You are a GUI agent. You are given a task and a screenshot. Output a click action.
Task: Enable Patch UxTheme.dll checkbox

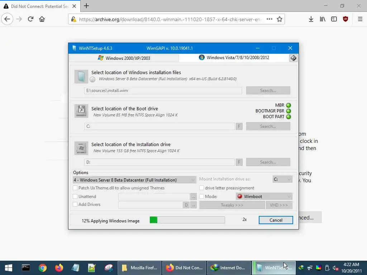tap(75, 188)
